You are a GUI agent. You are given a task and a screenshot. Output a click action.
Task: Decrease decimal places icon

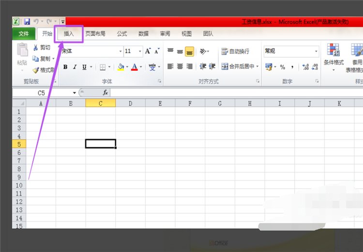pos(315,67)
